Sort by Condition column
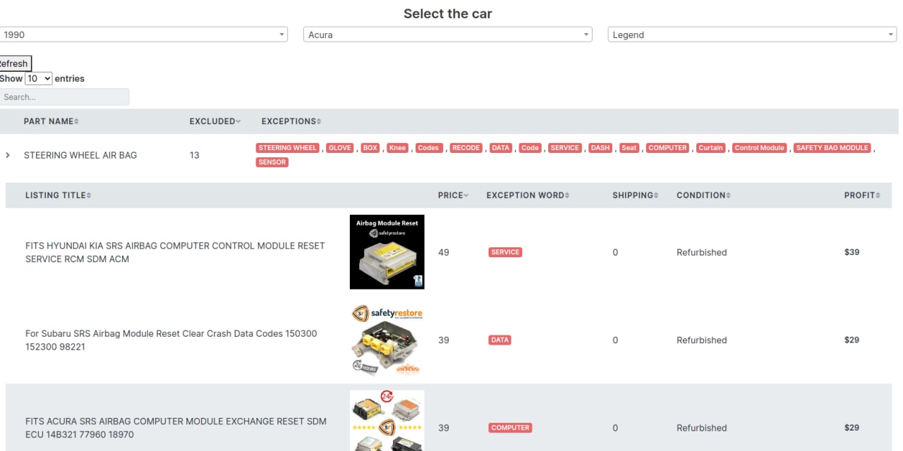The width and height of the screenshot is (903, 451). pyautogui.click(x=703, y=195)
